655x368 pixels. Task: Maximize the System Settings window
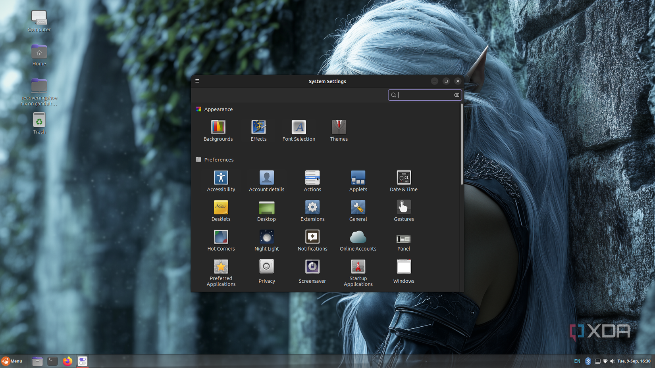click(x=446, y=81)
